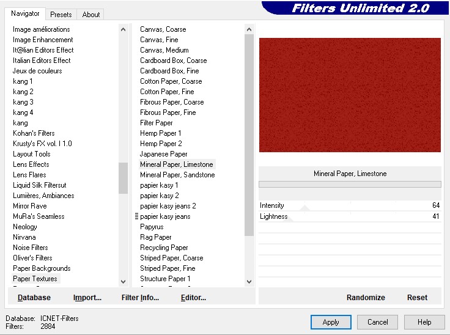Viewport: 450px width, 335px height.
Task: Select papier kasy 1 filter
Action: (x=159, y=185)
